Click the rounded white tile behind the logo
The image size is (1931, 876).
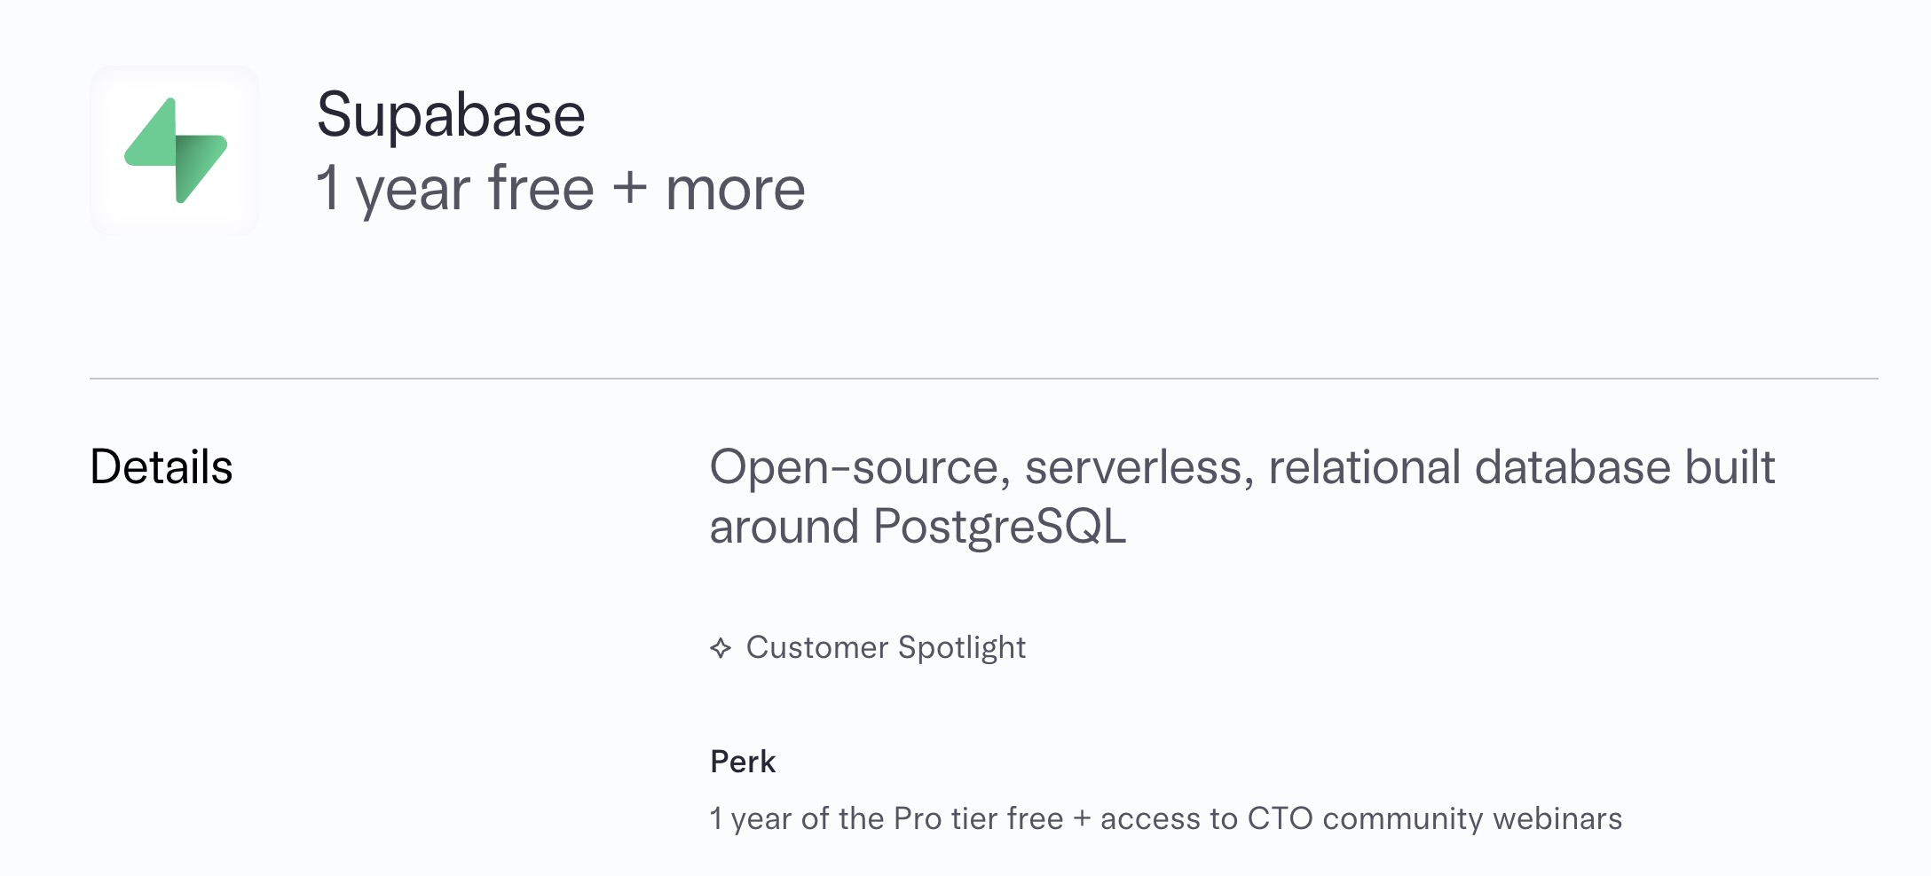click(x=175, y=151)
